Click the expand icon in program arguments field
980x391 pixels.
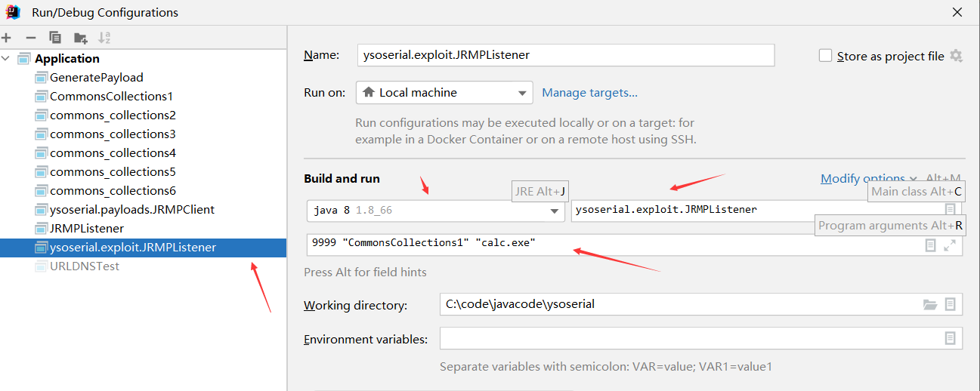point(951,245)
